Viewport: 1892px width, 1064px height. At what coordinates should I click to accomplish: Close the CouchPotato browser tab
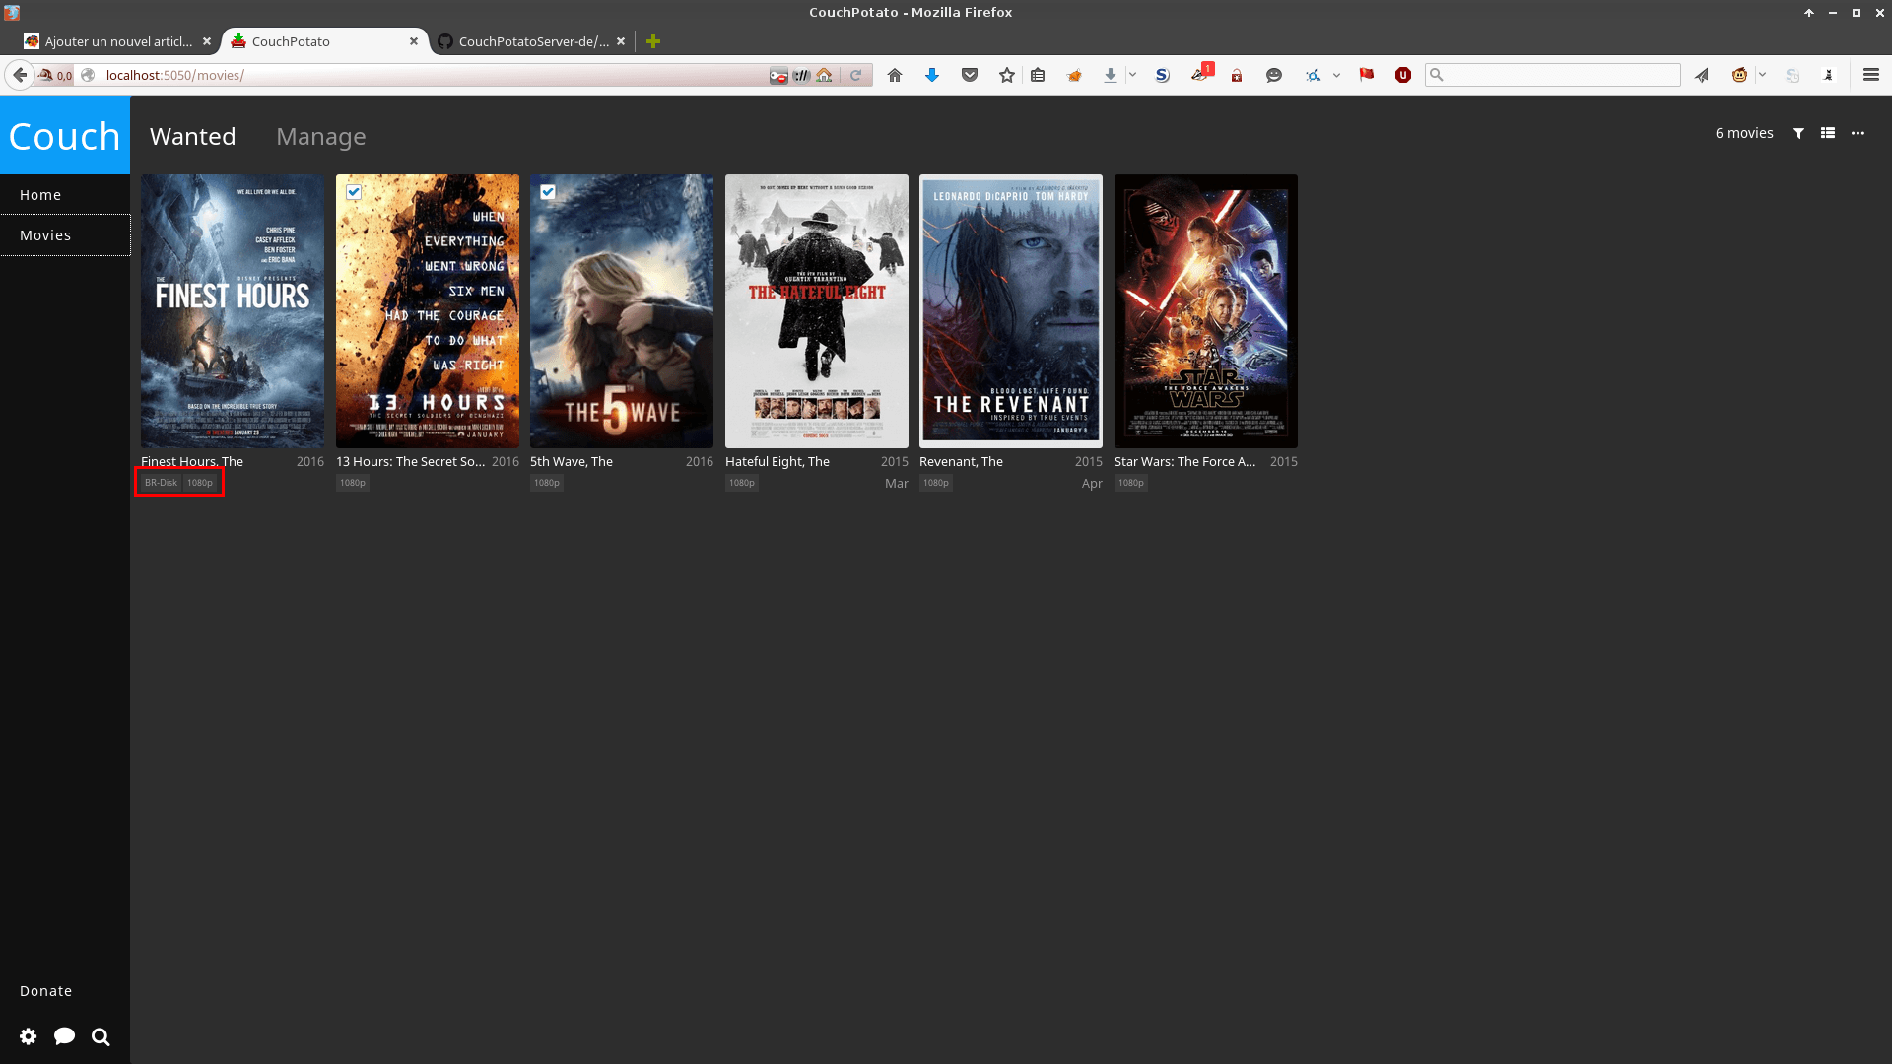click(x=414, y=41)
